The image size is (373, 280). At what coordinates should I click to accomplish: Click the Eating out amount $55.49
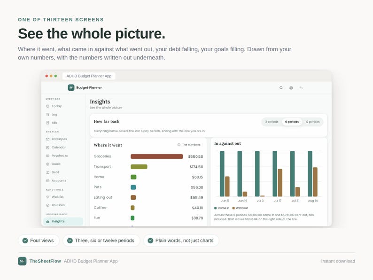coord(197,197)
